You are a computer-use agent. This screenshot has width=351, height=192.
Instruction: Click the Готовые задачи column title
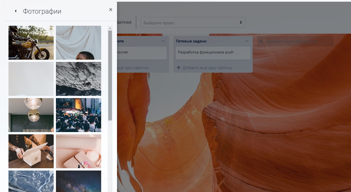point(191,41)
